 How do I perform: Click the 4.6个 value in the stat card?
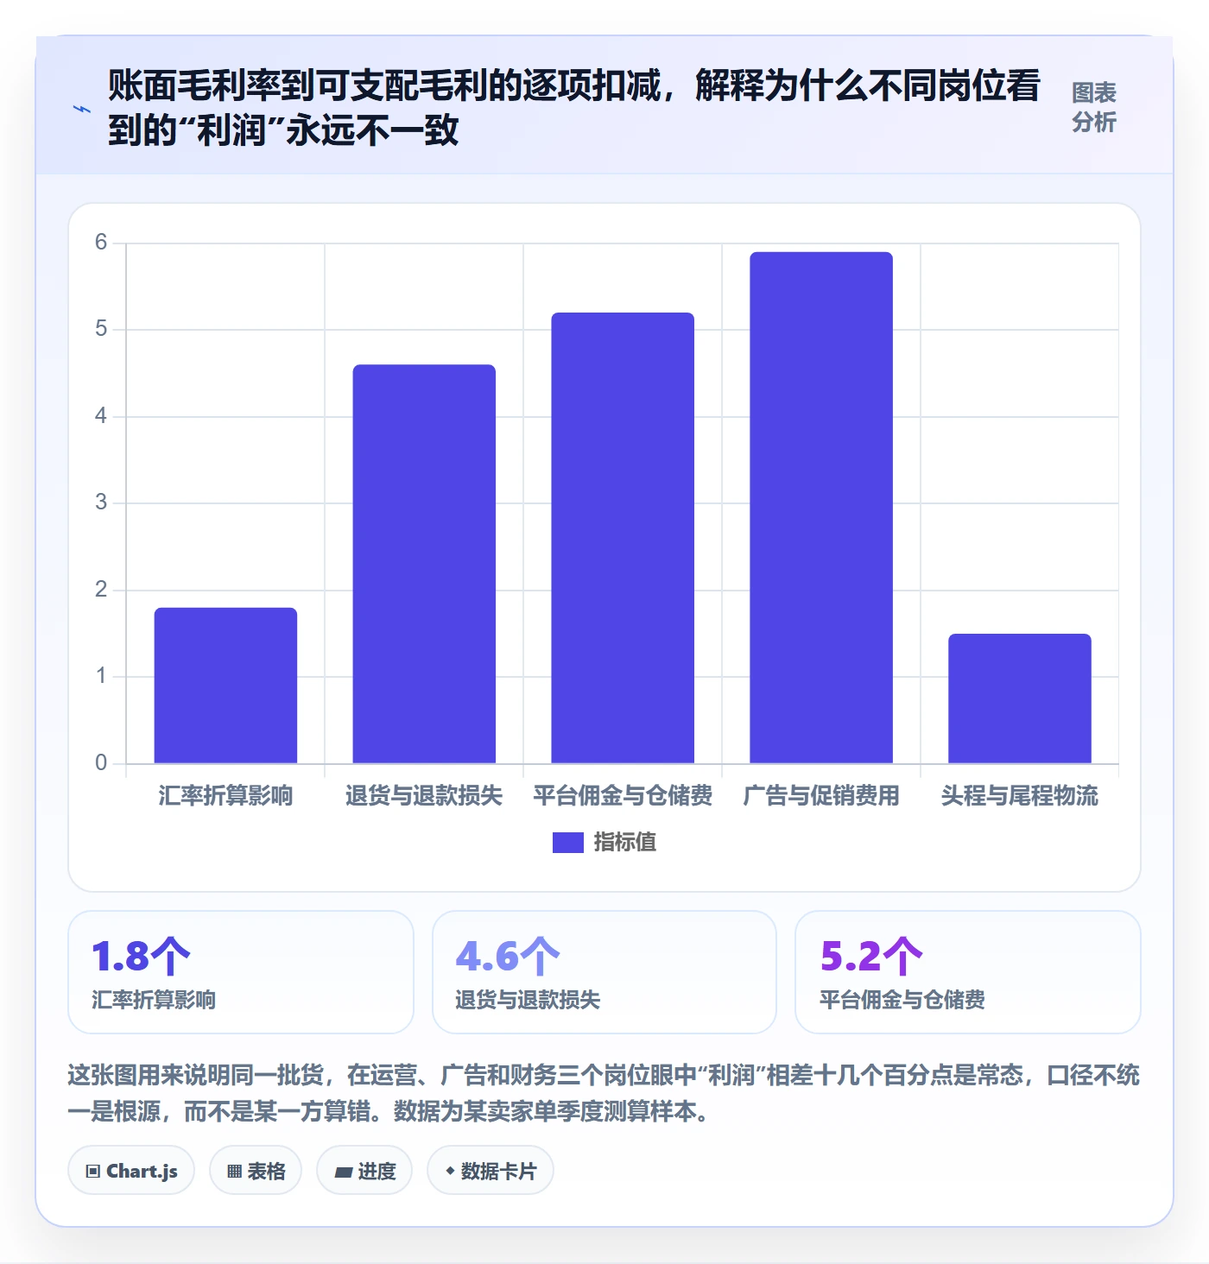pyautogui.click(x=508, y=957)
